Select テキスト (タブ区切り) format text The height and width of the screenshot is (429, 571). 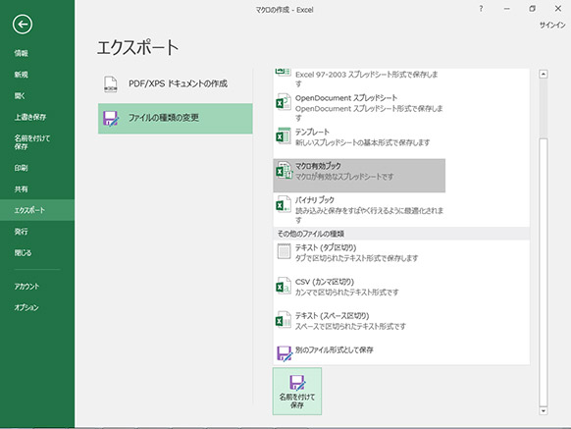click(326, 247)
